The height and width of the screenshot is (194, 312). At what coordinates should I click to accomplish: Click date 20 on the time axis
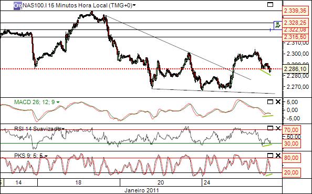pos(161,182)
